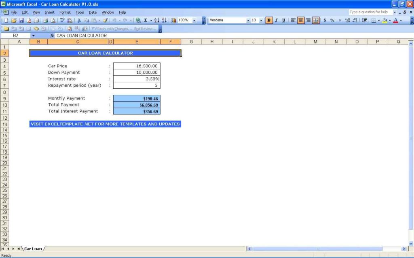
Task: Expand the Borders dropdown arrow
Action: (x=379, y=20)
